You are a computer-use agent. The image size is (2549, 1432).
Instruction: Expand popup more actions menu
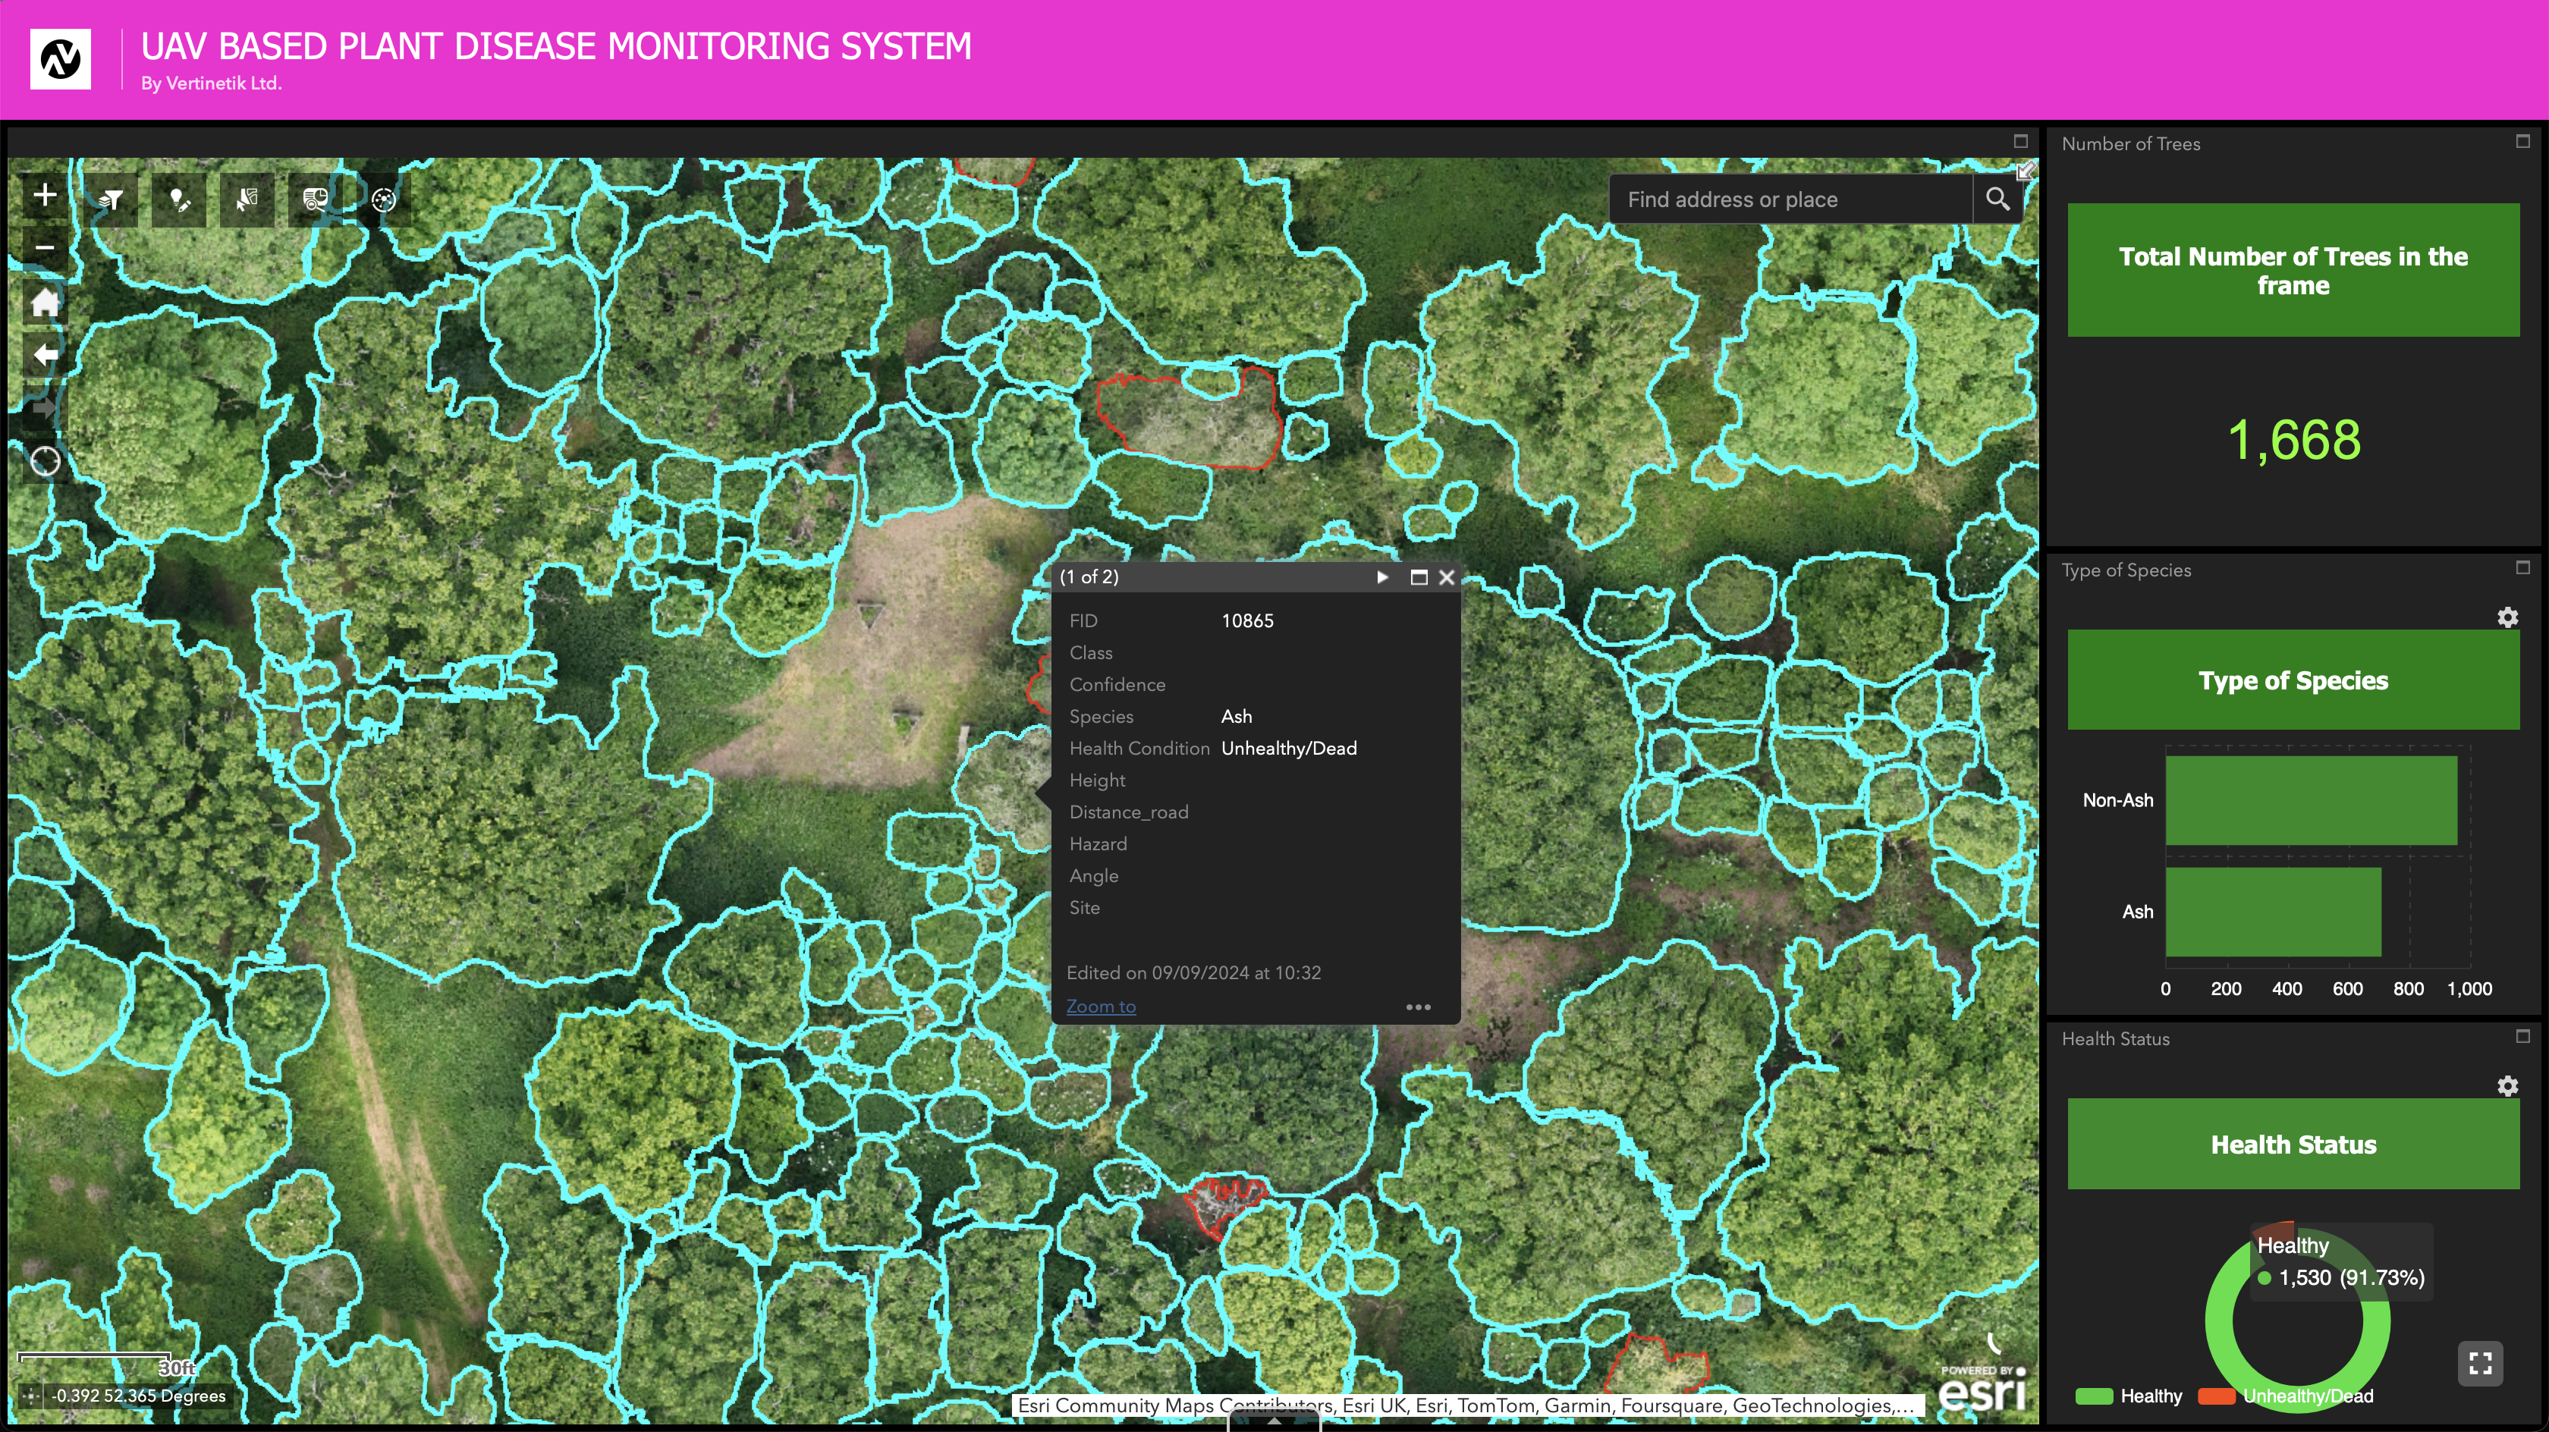pos(1418,1007)
